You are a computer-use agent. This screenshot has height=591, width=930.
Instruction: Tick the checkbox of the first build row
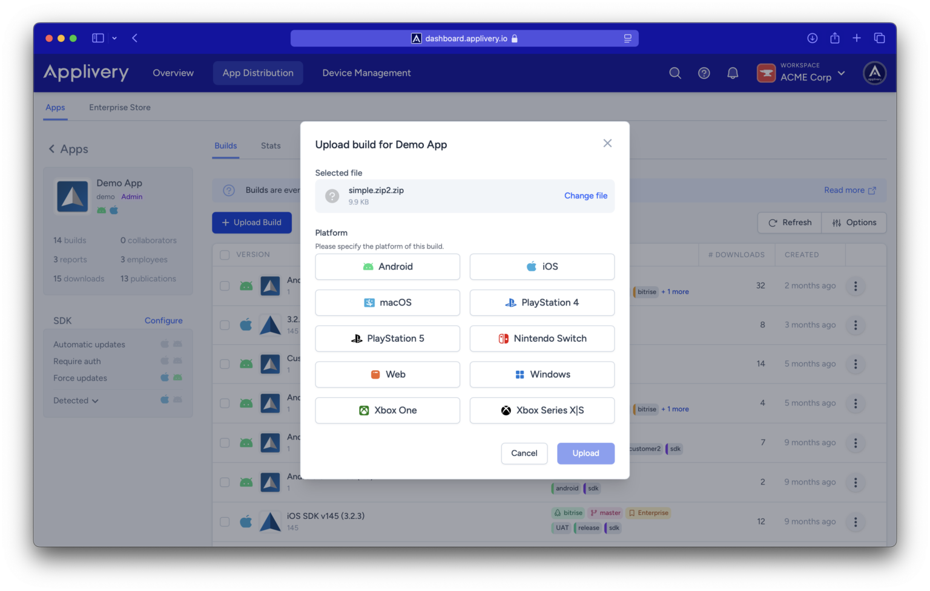225,286
